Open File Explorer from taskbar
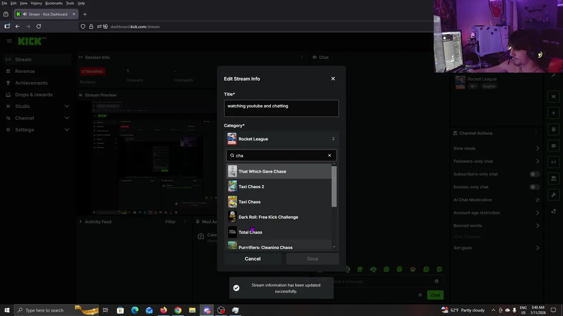Viewport: 563px width, 316px height. (192, 310)
